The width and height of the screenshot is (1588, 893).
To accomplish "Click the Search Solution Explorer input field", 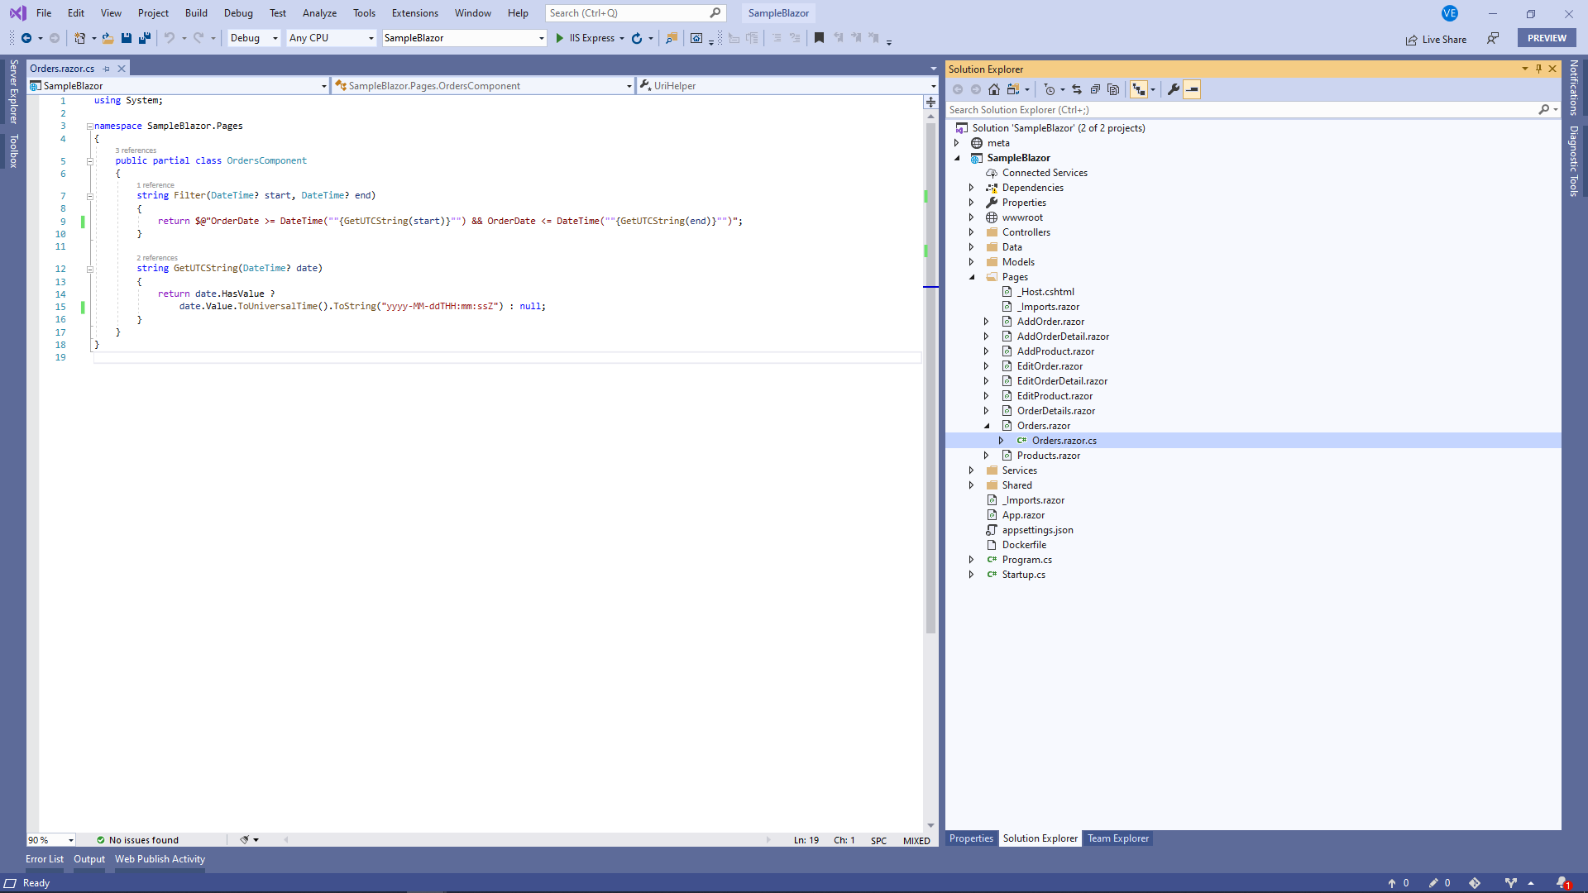I will 1241,110.
